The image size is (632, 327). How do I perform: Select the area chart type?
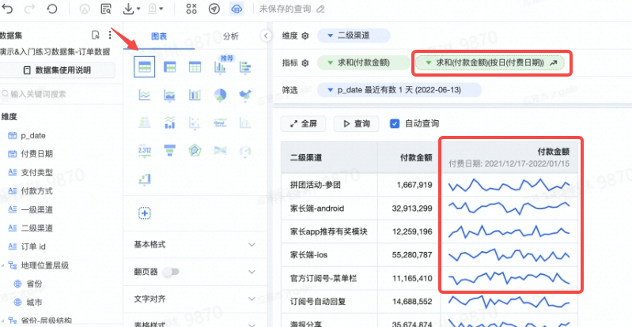coord(170,95)
